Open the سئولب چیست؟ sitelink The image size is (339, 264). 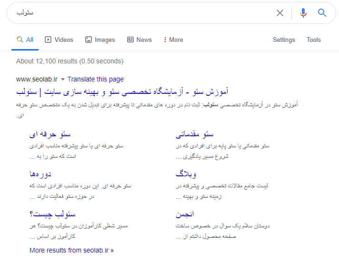click(x=52, y=214)
